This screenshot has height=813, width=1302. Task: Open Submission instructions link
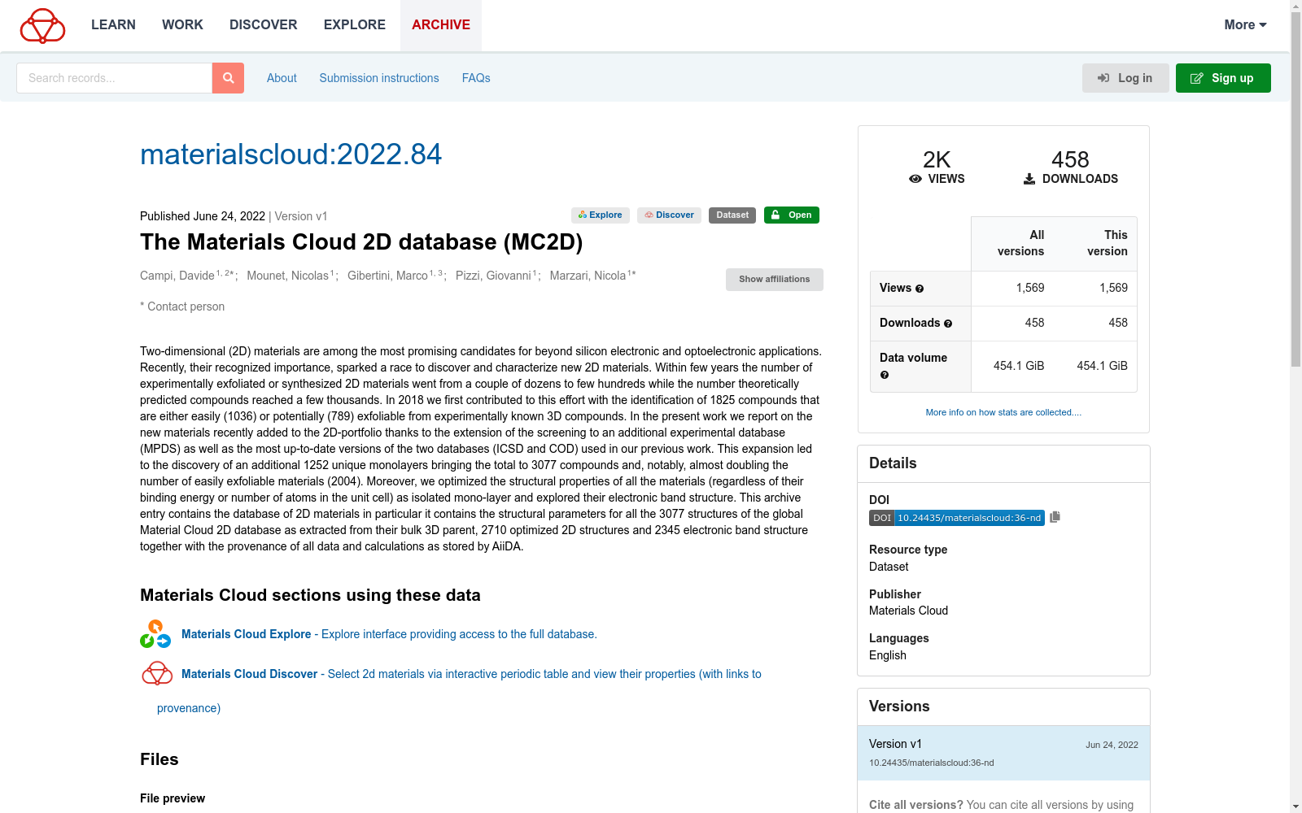379,78
